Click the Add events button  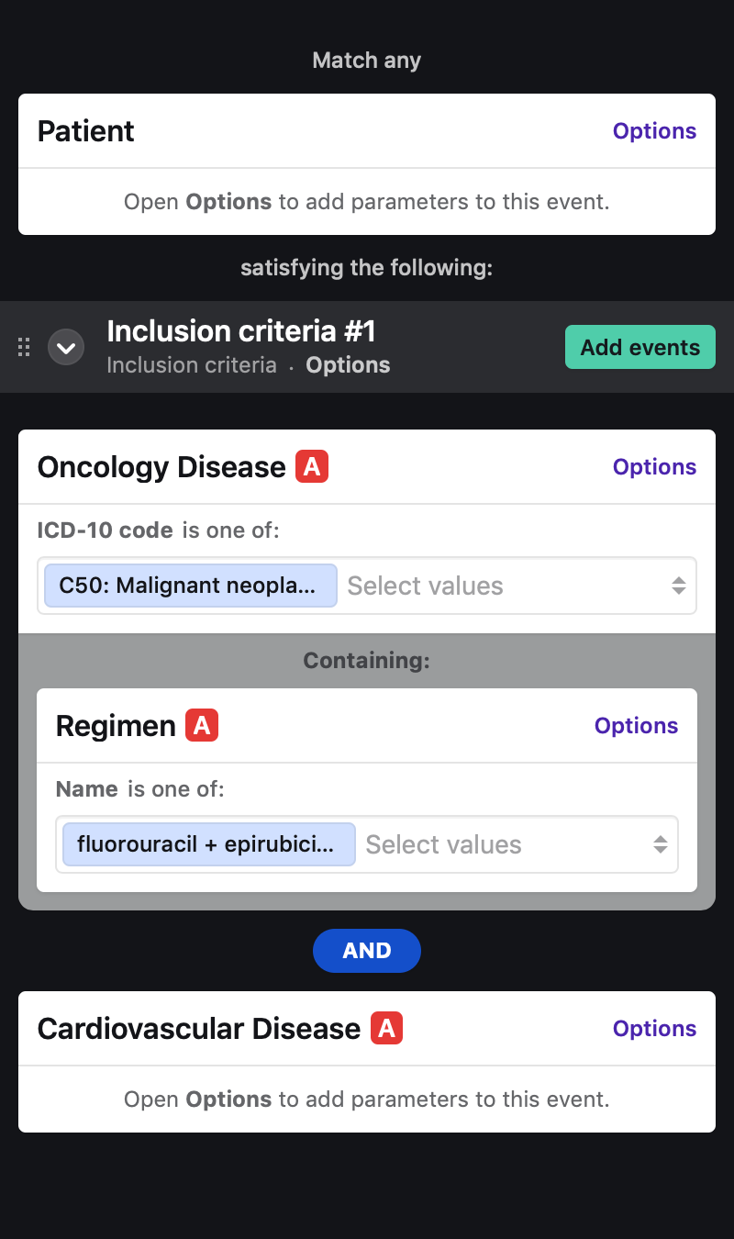tap(640, 348)
